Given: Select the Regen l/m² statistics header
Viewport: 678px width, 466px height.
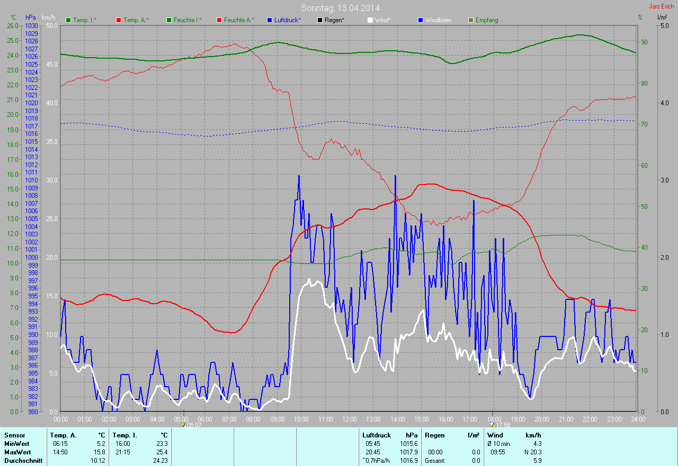Looking at the screenshot, I should (x=452, y=435).
